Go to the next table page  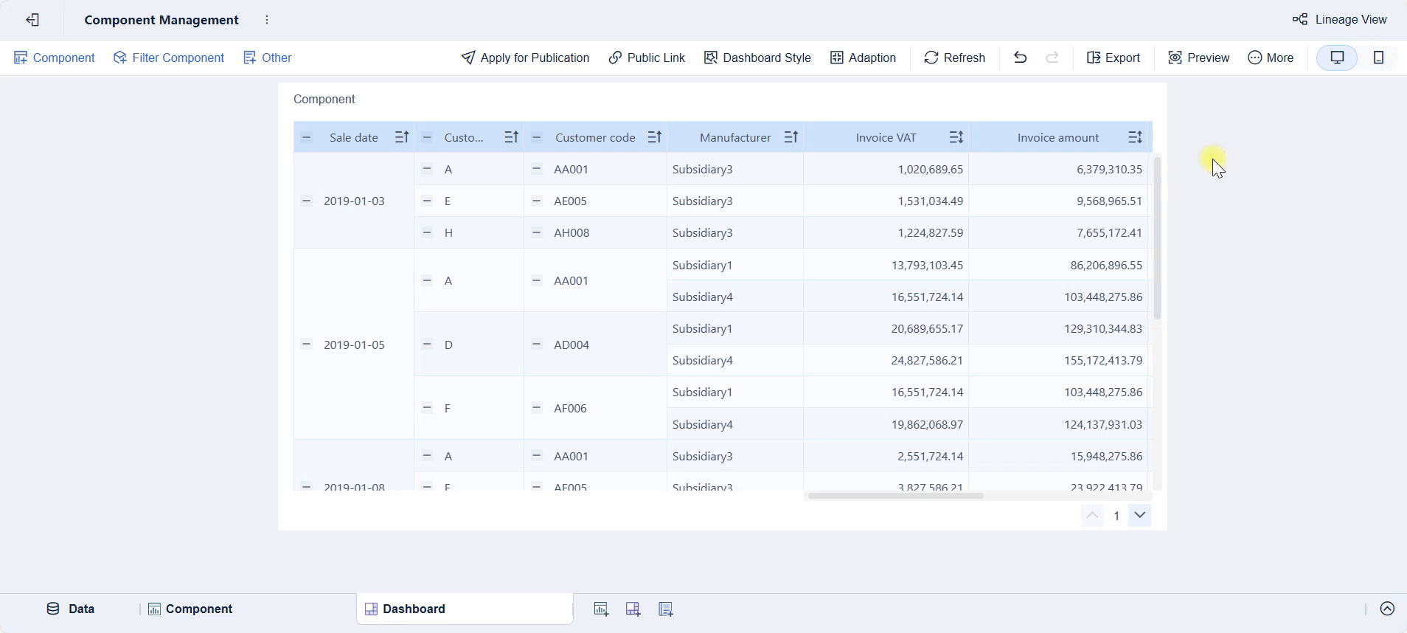click(1140, 515)
